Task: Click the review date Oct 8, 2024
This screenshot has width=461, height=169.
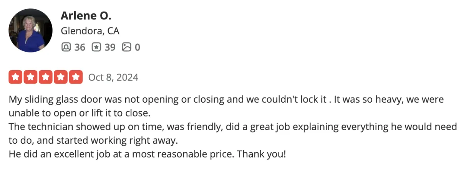Action: point(113,77)
